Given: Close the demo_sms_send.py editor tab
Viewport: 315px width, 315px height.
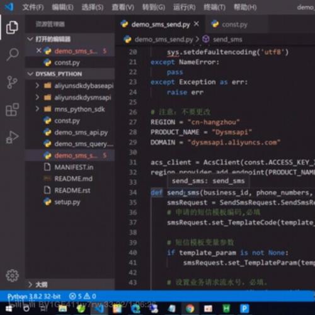Looking at the screenshot, I should [196, 24].
